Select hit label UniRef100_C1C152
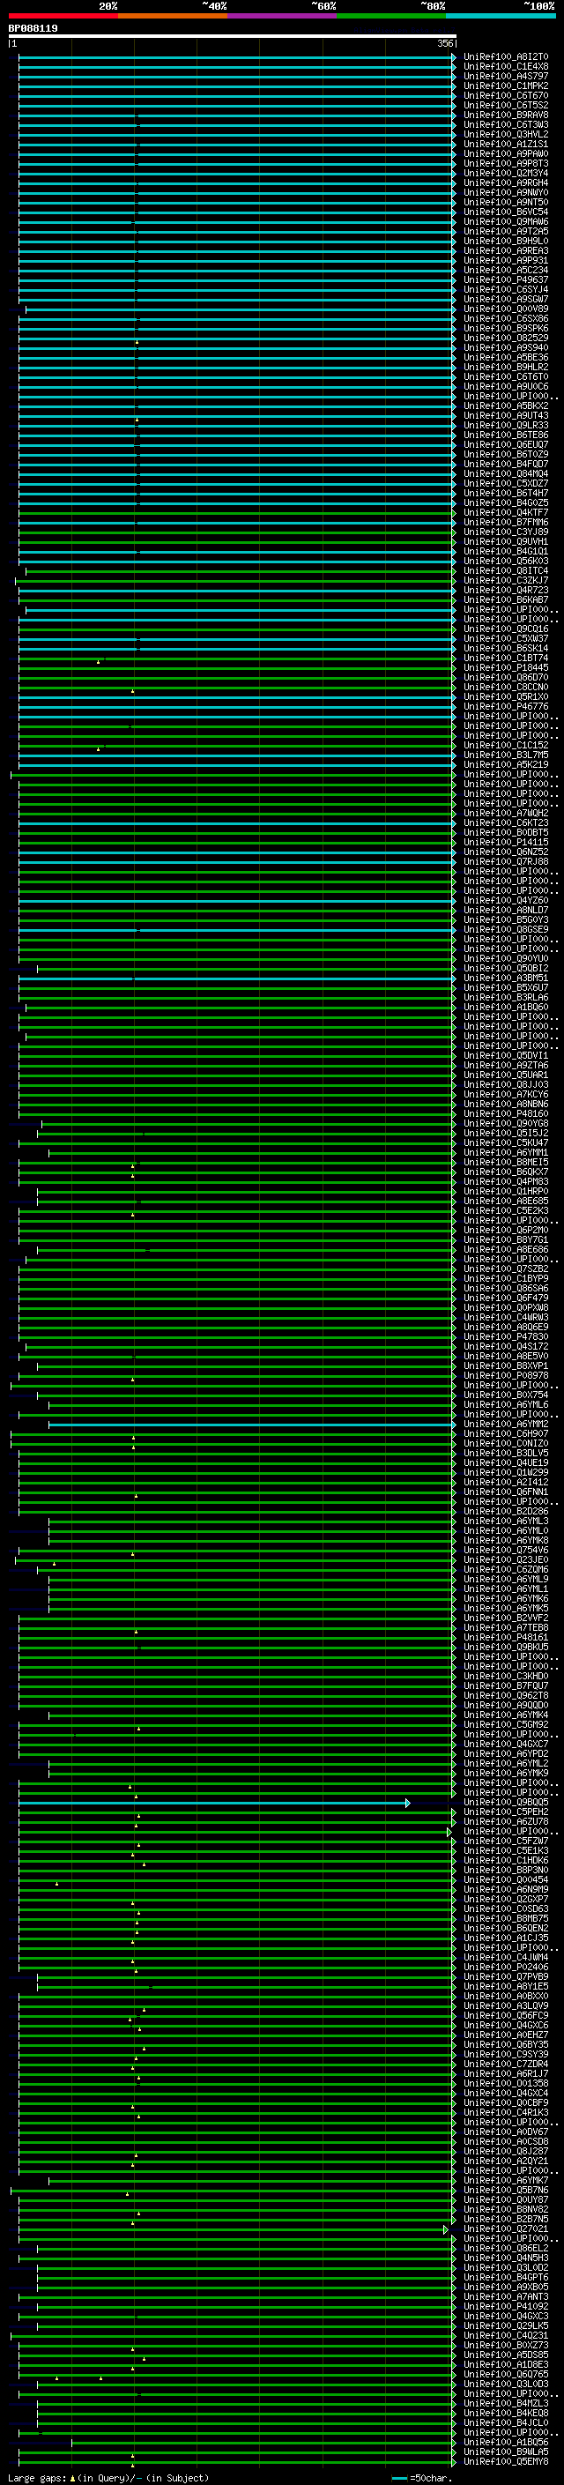 point(506,746)
